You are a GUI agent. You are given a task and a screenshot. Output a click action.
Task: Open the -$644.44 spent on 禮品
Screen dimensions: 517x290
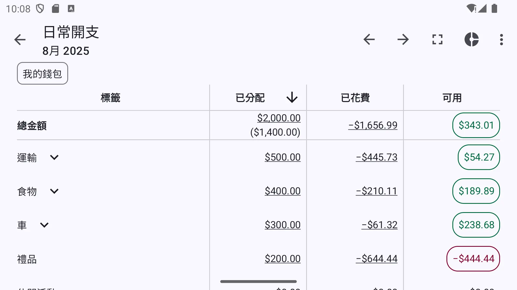tap(376, 259)
